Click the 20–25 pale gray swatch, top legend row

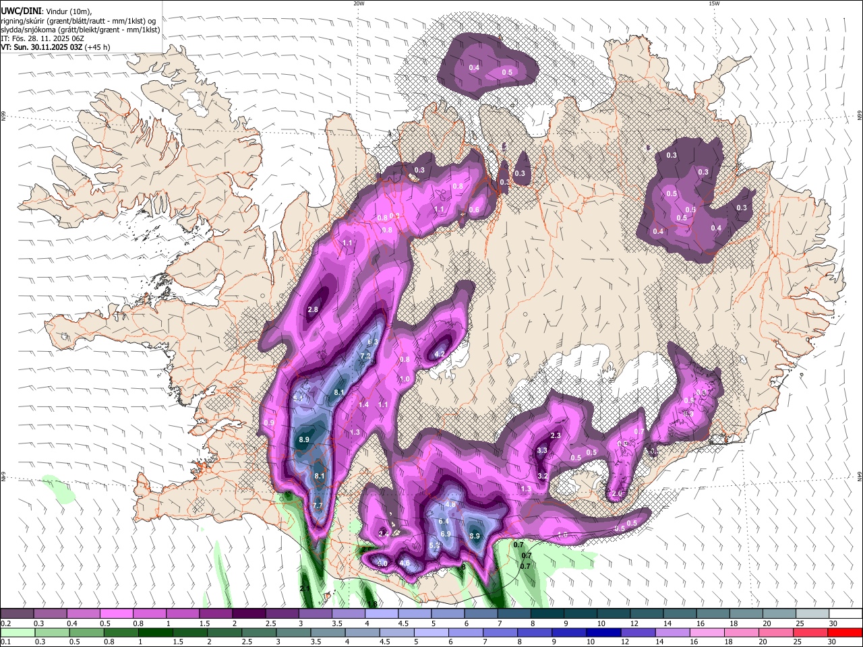tap(780, 614)
